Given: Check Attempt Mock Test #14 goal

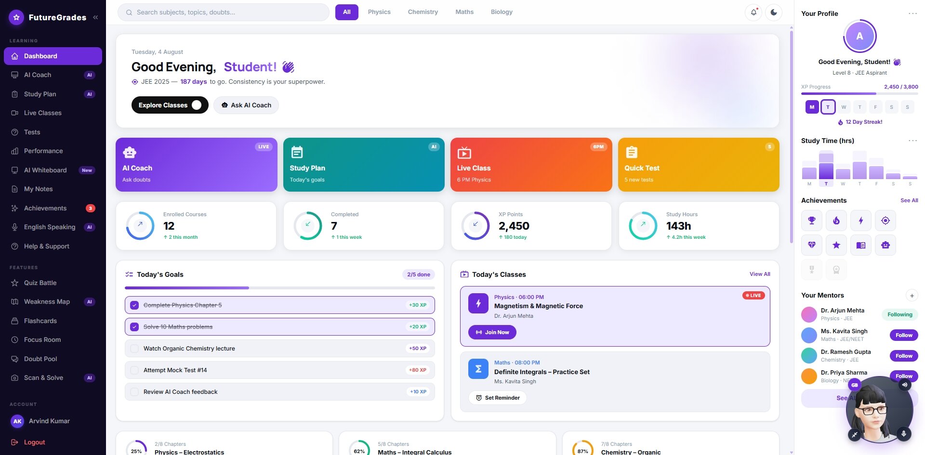Looking at the screenshot, I should [134, 370].
